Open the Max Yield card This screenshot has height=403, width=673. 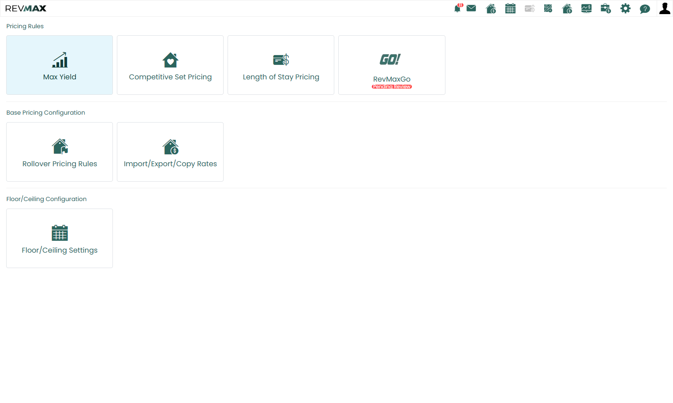pyautogui.click(x=60, y=65)
